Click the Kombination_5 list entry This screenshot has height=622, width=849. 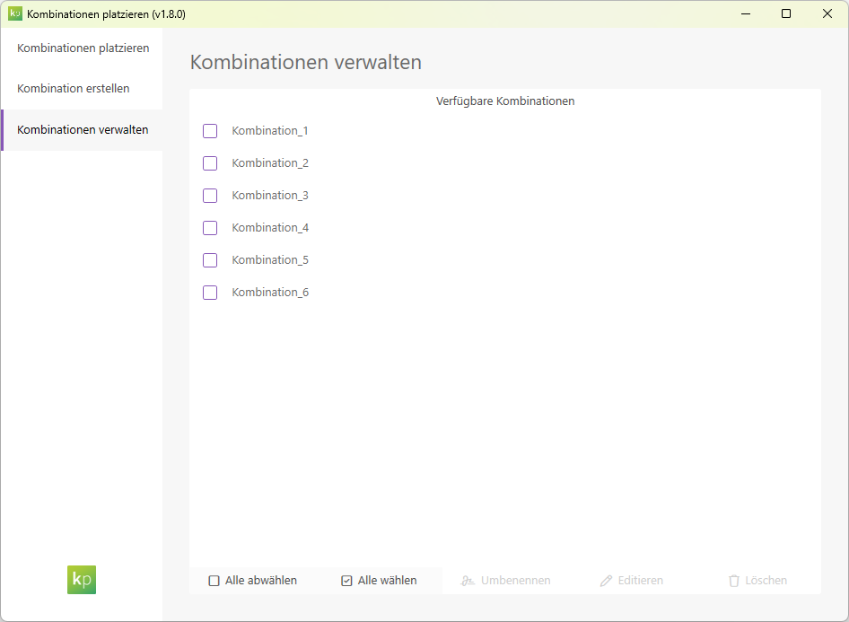pyautogui.click(x=269, y=259)
